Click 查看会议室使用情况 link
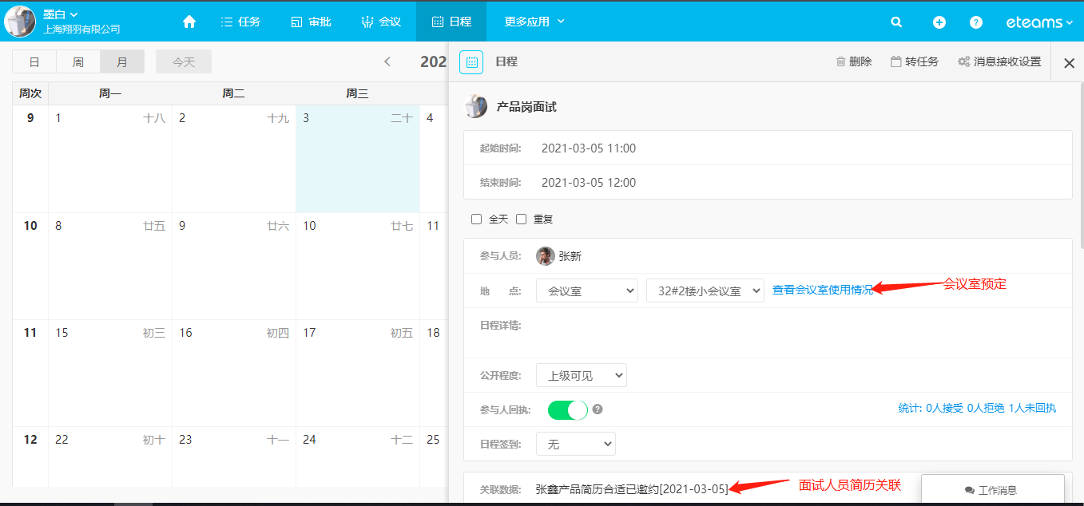1084x506 pixels. tap(823, 291)
